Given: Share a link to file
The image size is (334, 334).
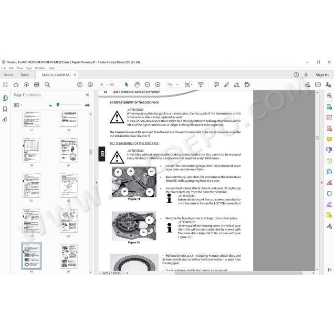Looking at the screenshot, I should point(307,84).
